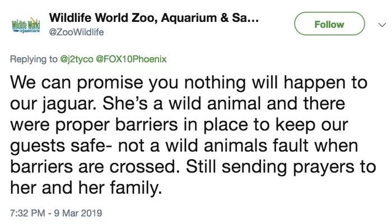
Task: Click the word 'jaguar' in the tweet
Action: 67,104
